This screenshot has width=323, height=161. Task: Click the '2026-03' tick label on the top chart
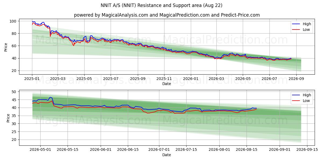pyautogui.click(x=216, y=79)
